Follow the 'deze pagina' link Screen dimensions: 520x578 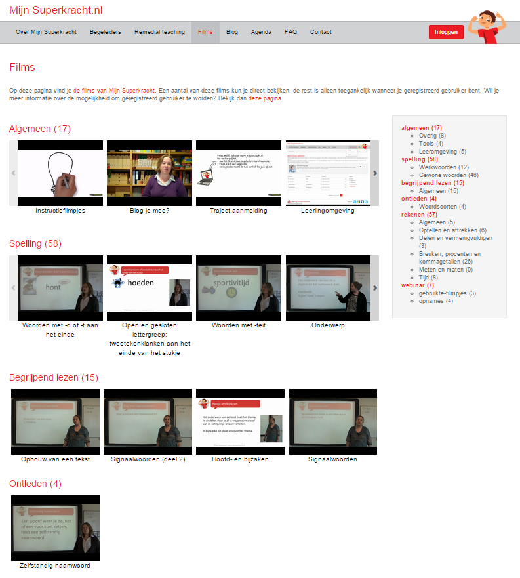(x=265, y=98)
